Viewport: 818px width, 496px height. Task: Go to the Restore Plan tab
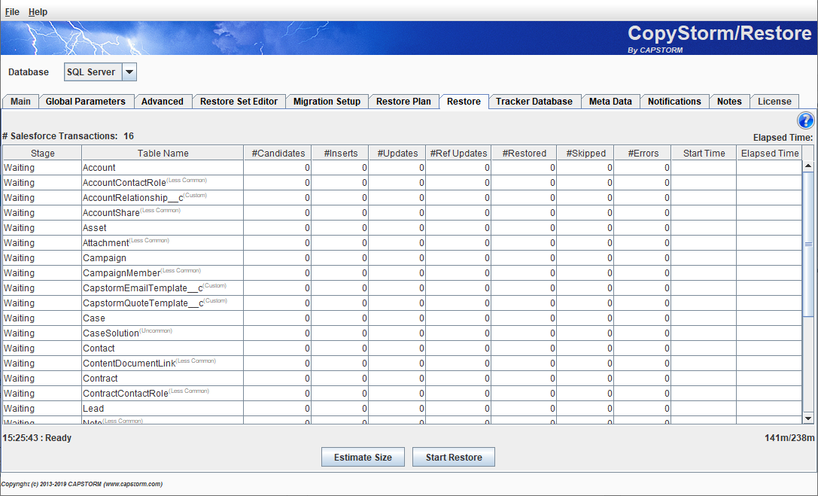pos(403,101)
